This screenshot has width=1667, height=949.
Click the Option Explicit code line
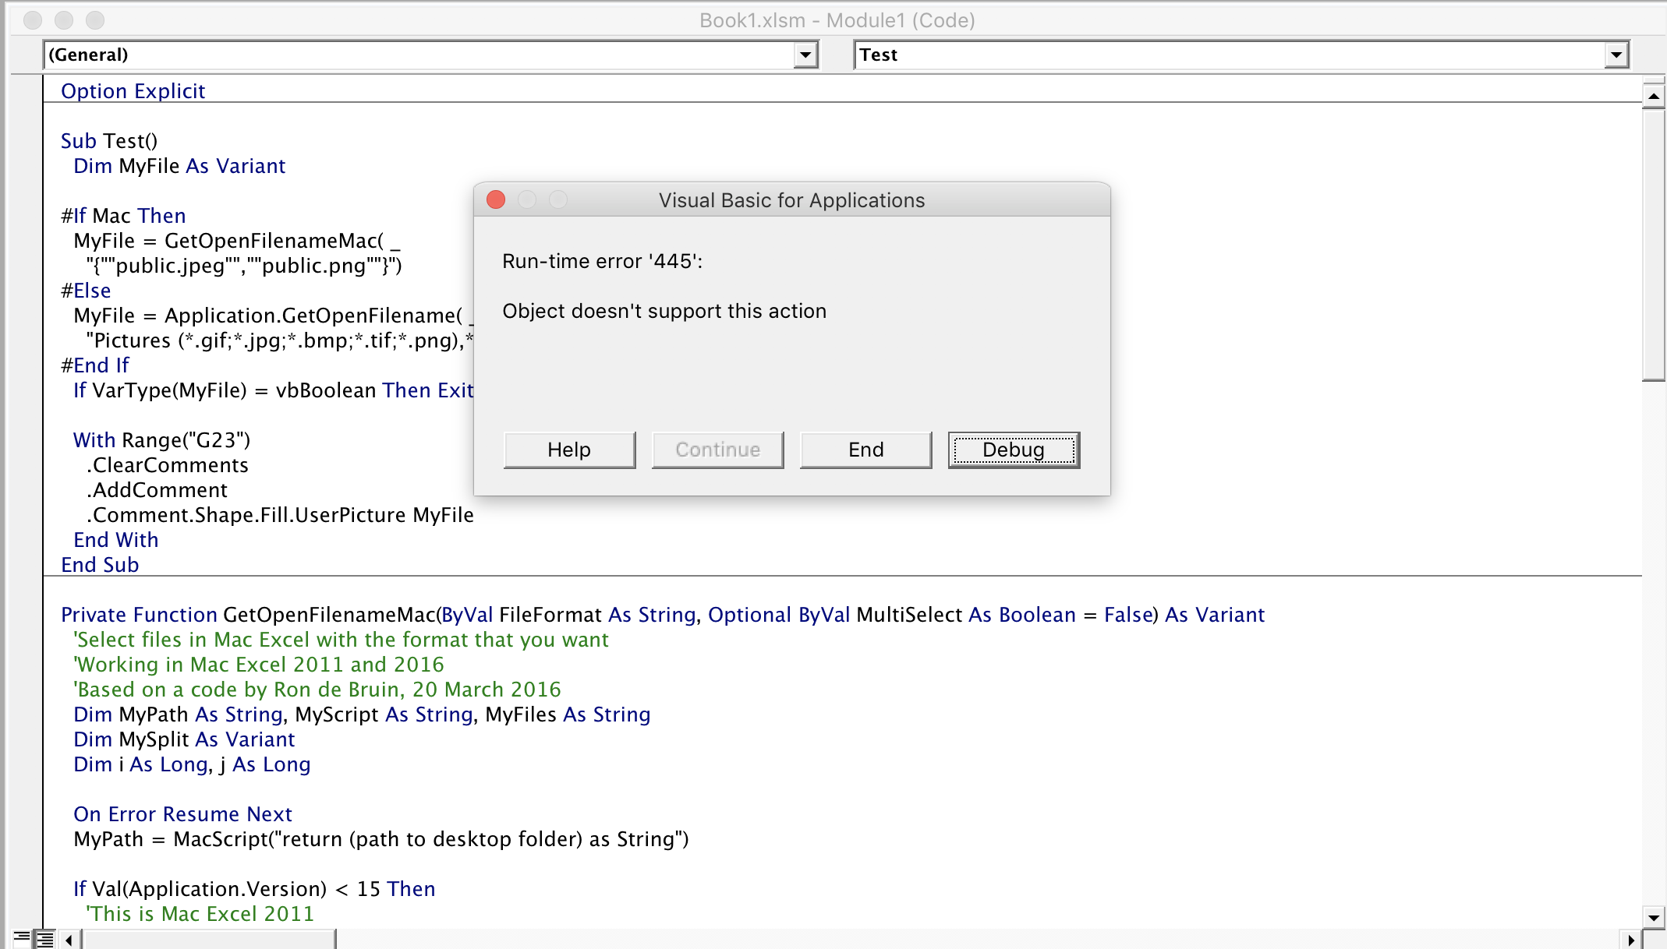coord(133,91)
